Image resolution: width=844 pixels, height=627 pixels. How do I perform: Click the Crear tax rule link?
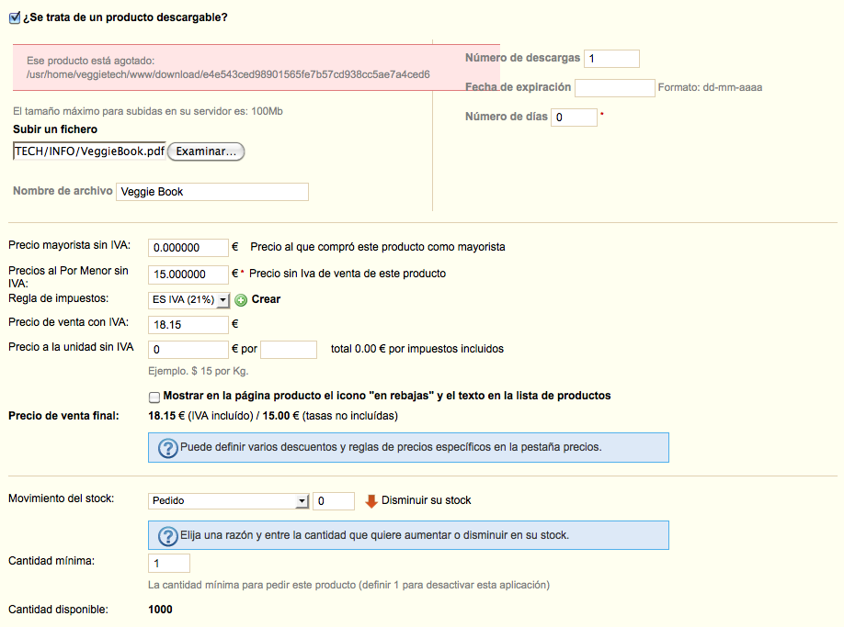(x=266, y=299)
